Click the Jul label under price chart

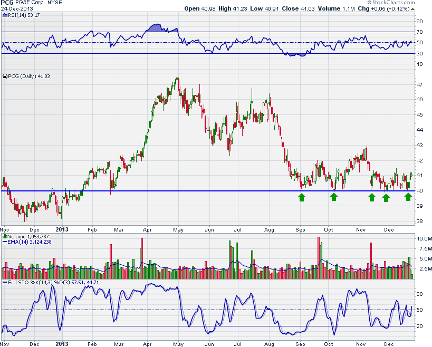click(x=237, y=230)
